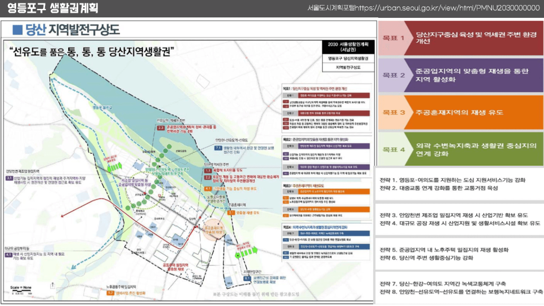This screenshot has width=544, height=306.
Task: Click the orange 목표 3 banner
Action: [x=461, y=112]
